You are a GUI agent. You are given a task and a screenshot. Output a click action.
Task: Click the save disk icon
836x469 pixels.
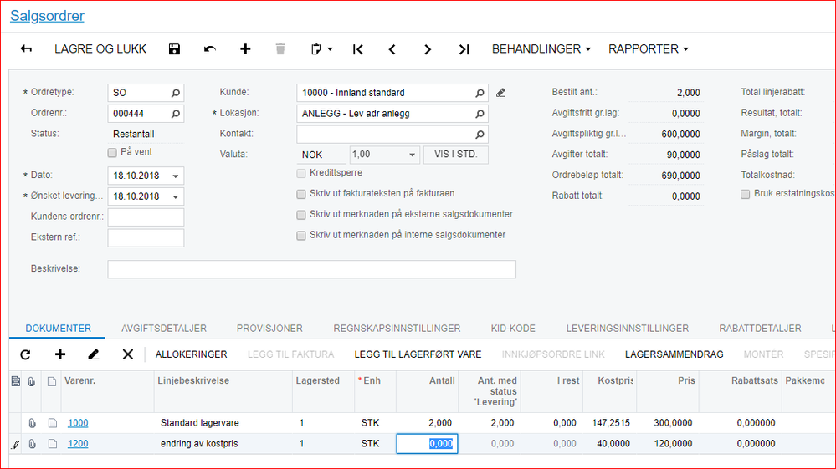pyautogui.click(x=174, y=49)
